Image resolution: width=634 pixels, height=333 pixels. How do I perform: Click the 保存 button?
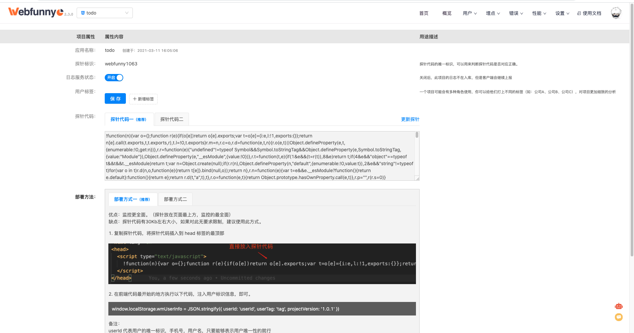pos(115,98)
